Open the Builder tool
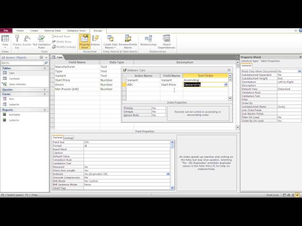 tap(27, 40)
